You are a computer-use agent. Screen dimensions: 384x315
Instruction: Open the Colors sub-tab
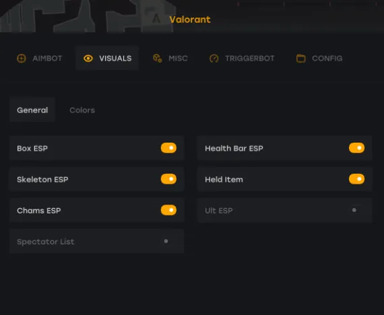click(x=82, y=110)
